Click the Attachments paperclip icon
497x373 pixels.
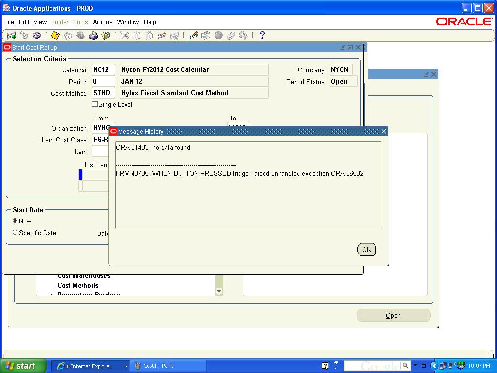(x=231, y=35)
